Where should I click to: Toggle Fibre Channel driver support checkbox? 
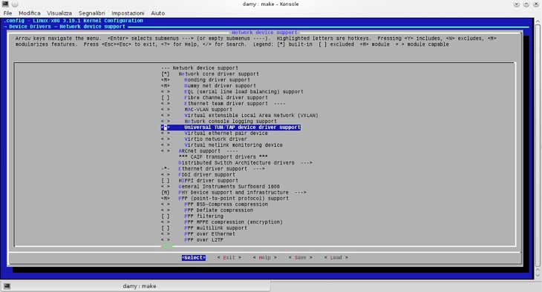(x=166, y=98)
